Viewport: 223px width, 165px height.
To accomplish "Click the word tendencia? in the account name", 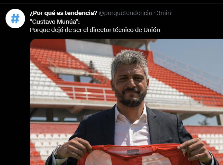I will pyautogui.click(x=81, y=13).
